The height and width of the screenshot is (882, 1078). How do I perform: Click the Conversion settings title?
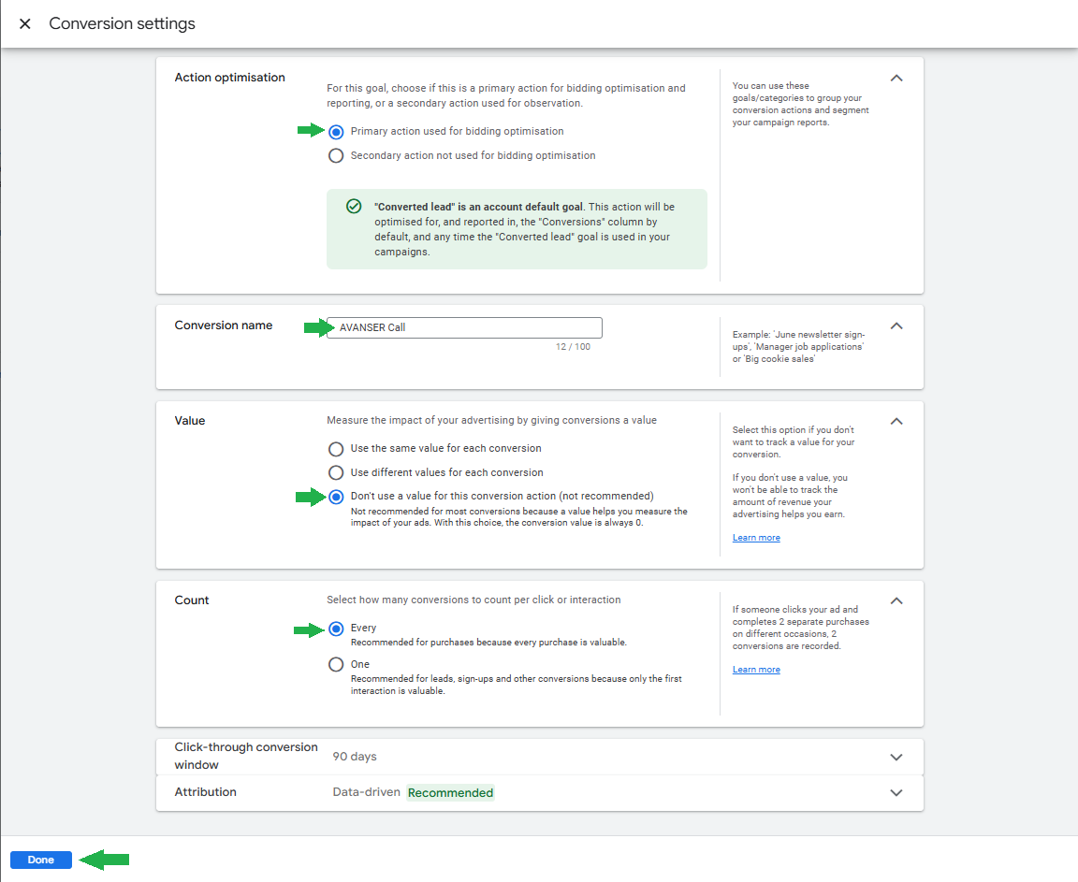[x=123, y=23]
